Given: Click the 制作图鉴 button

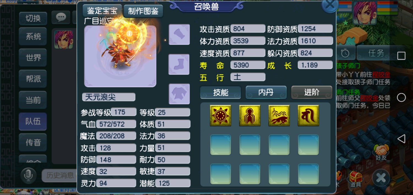Looking at the screenshot, I should (143, 11).
